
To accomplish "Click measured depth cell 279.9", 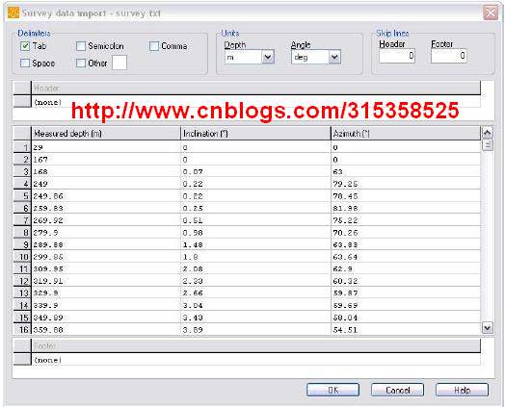I will pos(106,233).
